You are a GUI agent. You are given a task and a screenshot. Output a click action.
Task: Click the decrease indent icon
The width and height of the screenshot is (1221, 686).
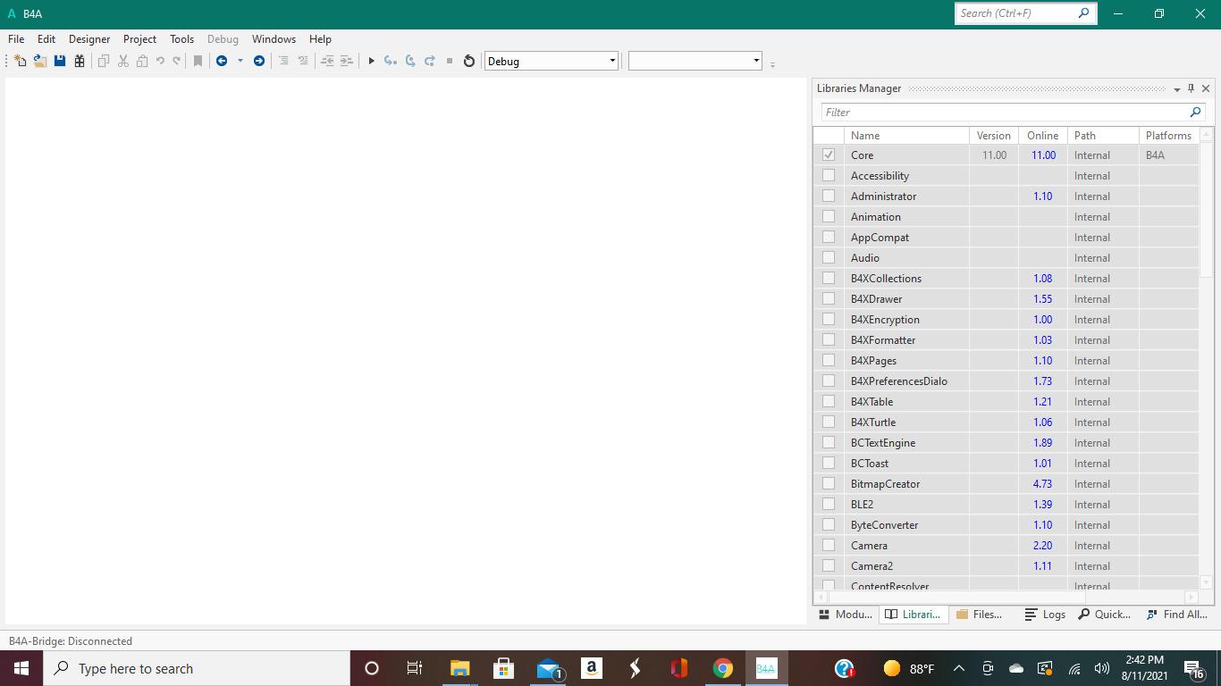(327, 61)
